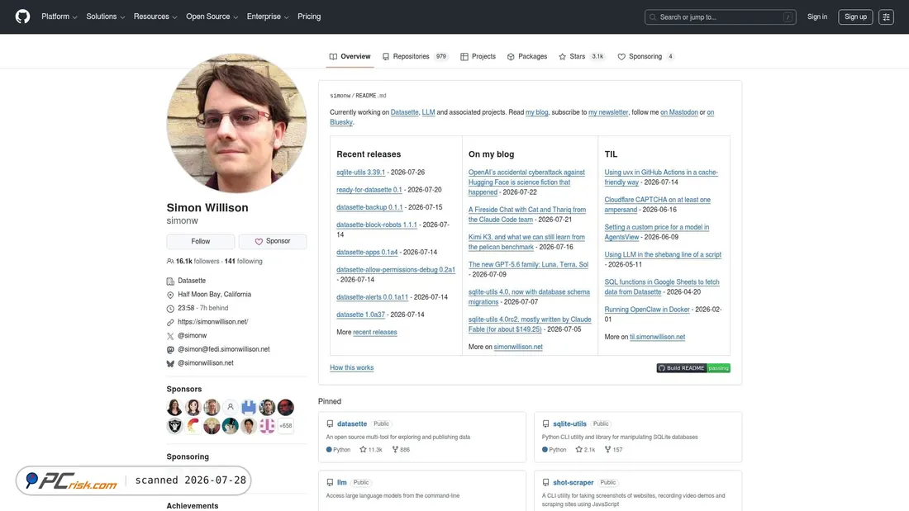Open the pinned llm repository
This screenshot has height=511, width=909.
(x=341, y=483)
